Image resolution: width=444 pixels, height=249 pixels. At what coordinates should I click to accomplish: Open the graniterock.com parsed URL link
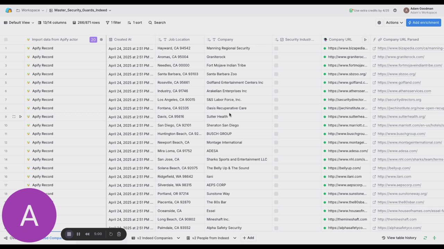(x=401, y=57)
